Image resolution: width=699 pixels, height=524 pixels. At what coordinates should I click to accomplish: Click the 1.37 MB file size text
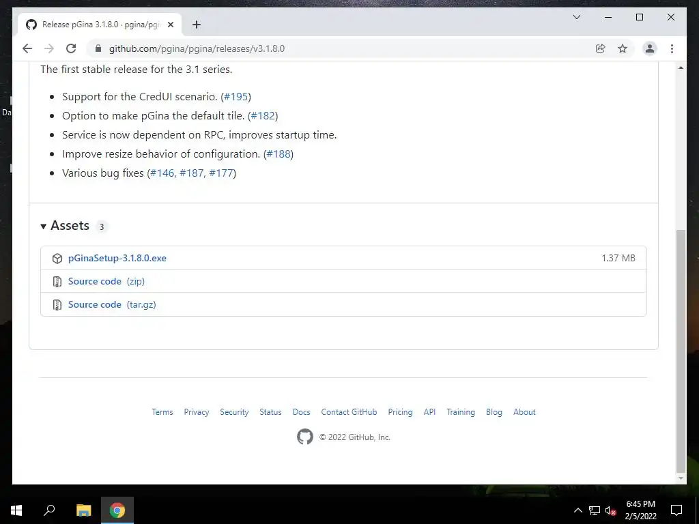618,258
